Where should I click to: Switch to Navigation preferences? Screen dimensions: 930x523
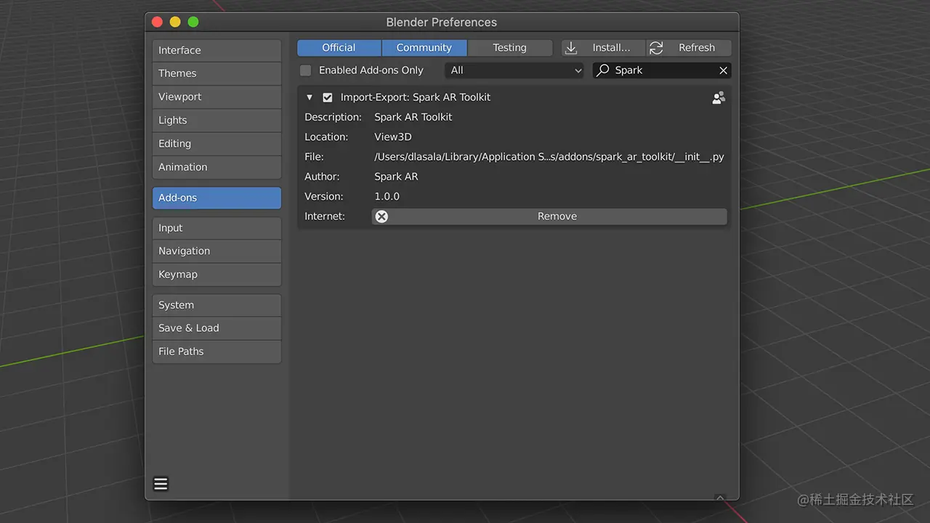(217, 251)
